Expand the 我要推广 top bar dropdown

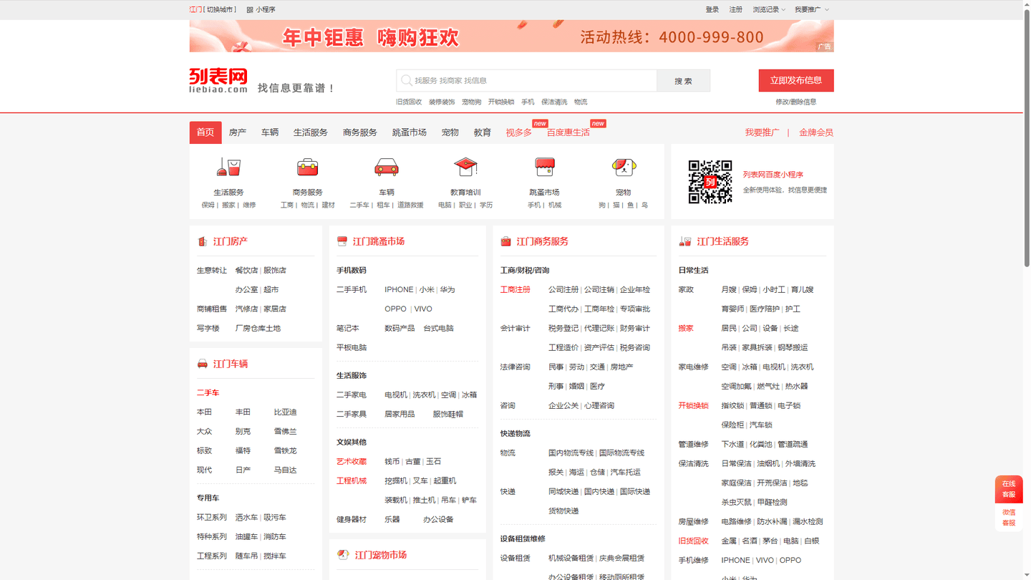coord(812,10)
